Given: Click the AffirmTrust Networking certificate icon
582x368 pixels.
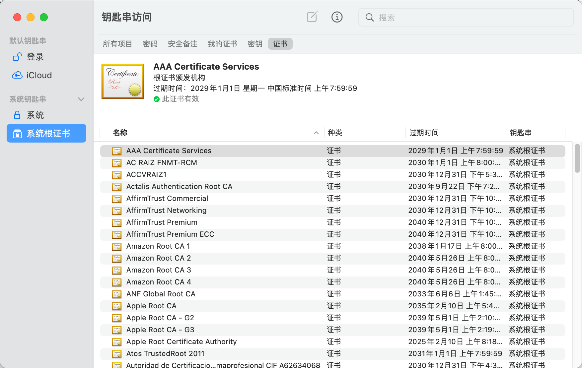Looking at the screenshot, I should (117, 211).
